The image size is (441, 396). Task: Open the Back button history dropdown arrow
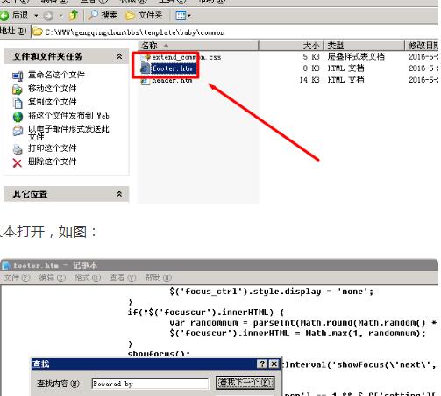(36, 15)
